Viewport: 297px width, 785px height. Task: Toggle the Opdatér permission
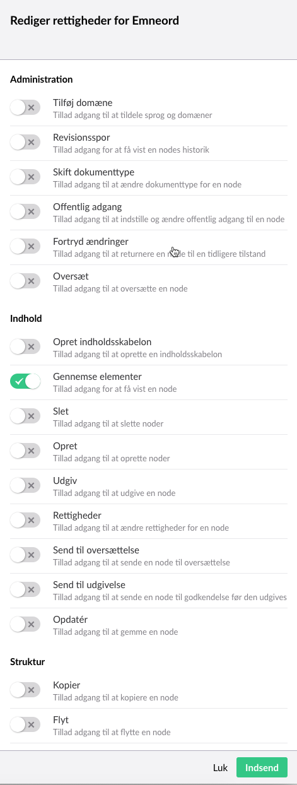(25, 625)
